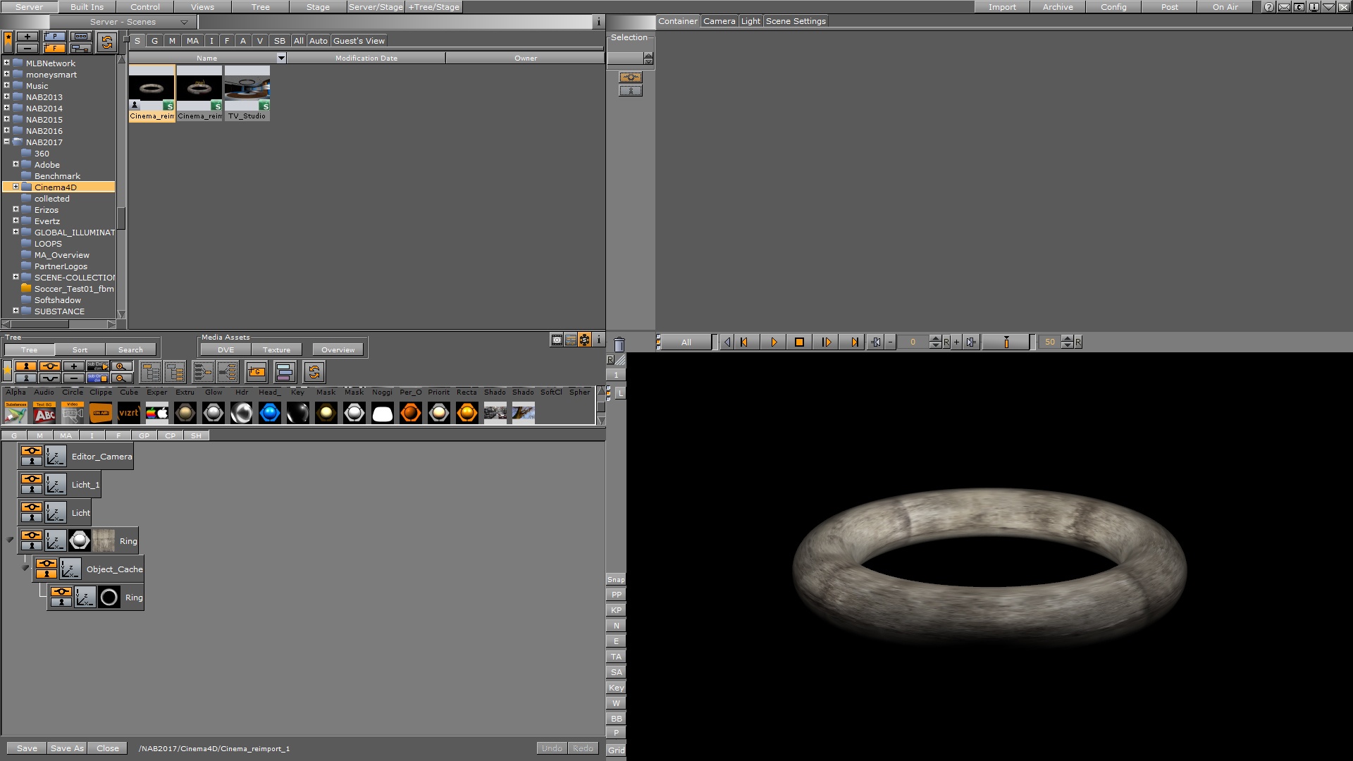Toggle lock on Object_Cache container
Image resolution: width=1353 pixels, height=761 pixels.
[47, 574]
